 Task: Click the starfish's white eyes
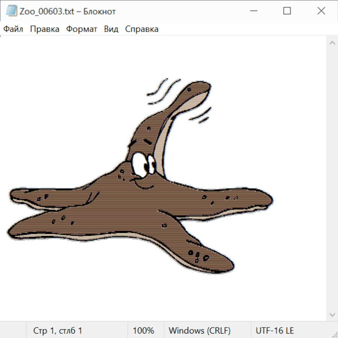click(x=143, y=163)
